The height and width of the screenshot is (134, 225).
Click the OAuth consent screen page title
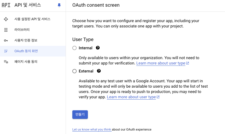point(96,5)
